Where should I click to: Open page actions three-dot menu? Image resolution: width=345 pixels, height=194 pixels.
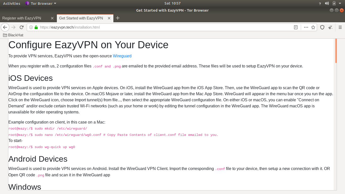[306, 27]
